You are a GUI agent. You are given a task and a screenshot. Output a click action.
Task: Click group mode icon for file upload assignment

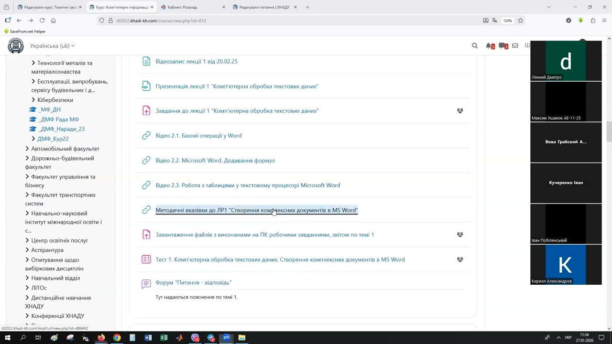coord(460,235)
